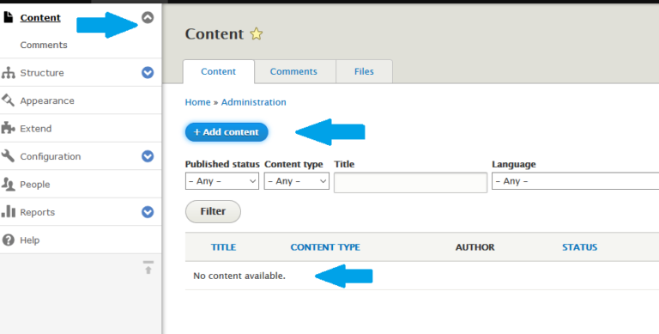Open Extend in the sidebar menu

36,129
